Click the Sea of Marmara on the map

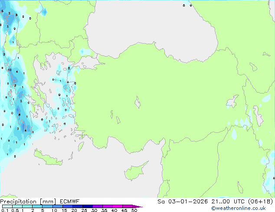pos(89,63)
